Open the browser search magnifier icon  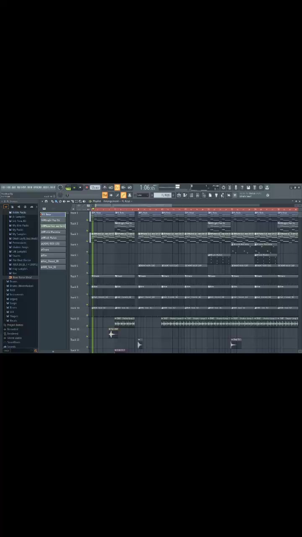(36, 351)
